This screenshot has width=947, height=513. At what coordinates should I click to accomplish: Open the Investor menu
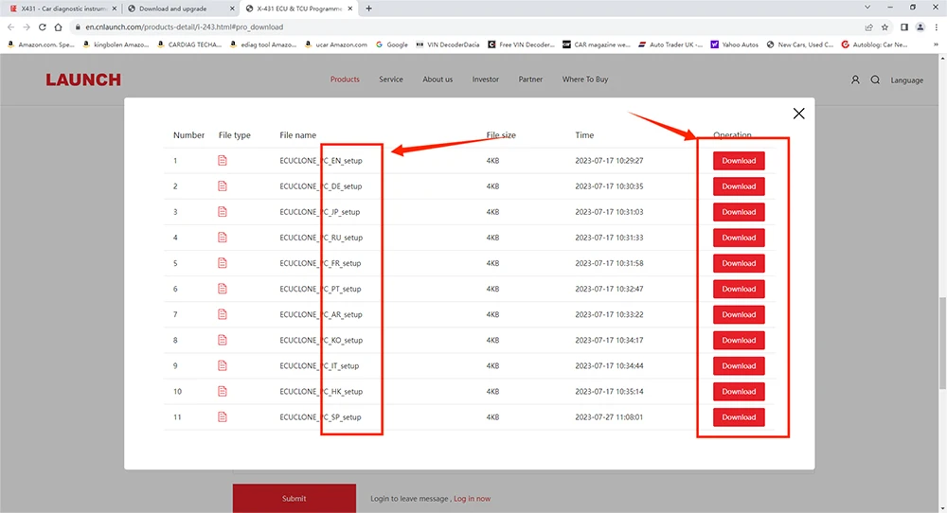[x=486, y=80]
